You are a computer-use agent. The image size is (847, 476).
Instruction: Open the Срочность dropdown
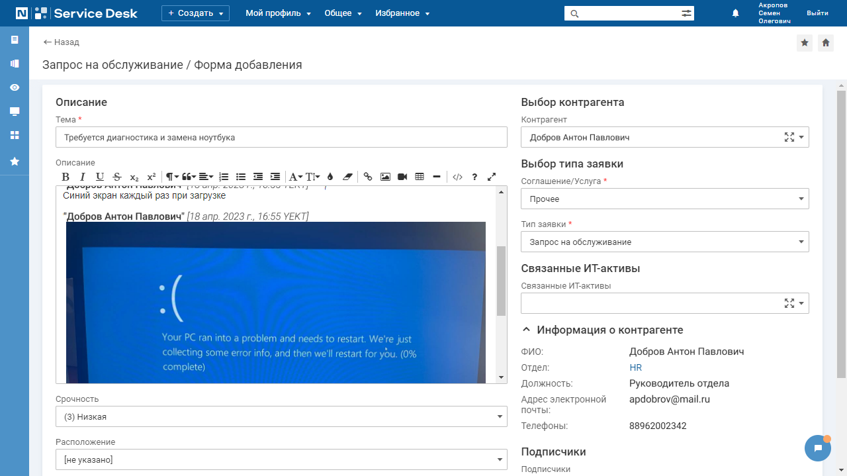coord(281,416)
